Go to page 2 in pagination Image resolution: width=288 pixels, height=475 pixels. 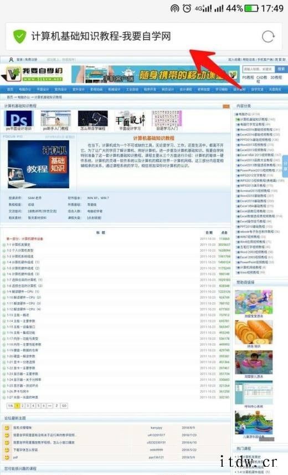point(23,406)
